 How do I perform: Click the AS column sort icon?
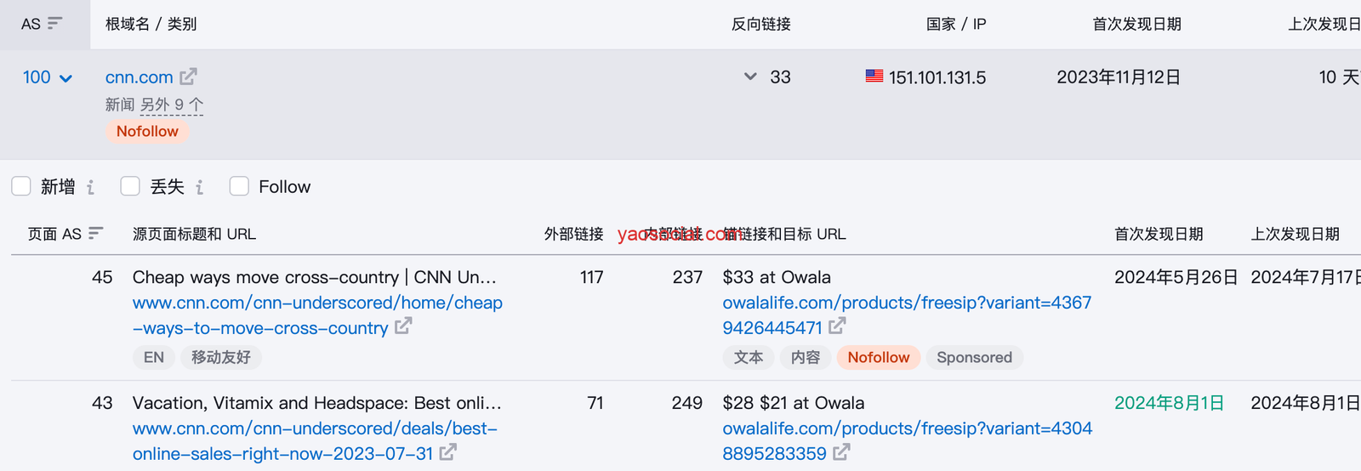[x=55, y=24]
